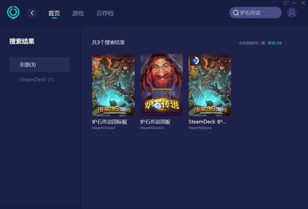Click the Steam badge on the SteamDeck cover
Viewport: 308px width, 209px height.
195,61
